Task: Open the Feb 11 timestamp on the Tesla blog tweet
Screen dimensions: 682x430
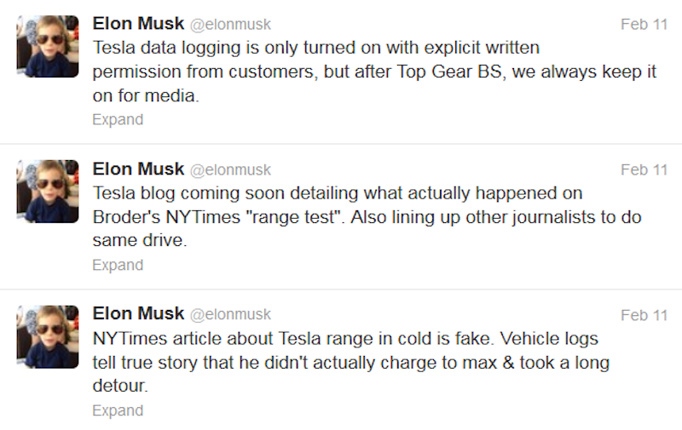Action: tap(644, 170)
